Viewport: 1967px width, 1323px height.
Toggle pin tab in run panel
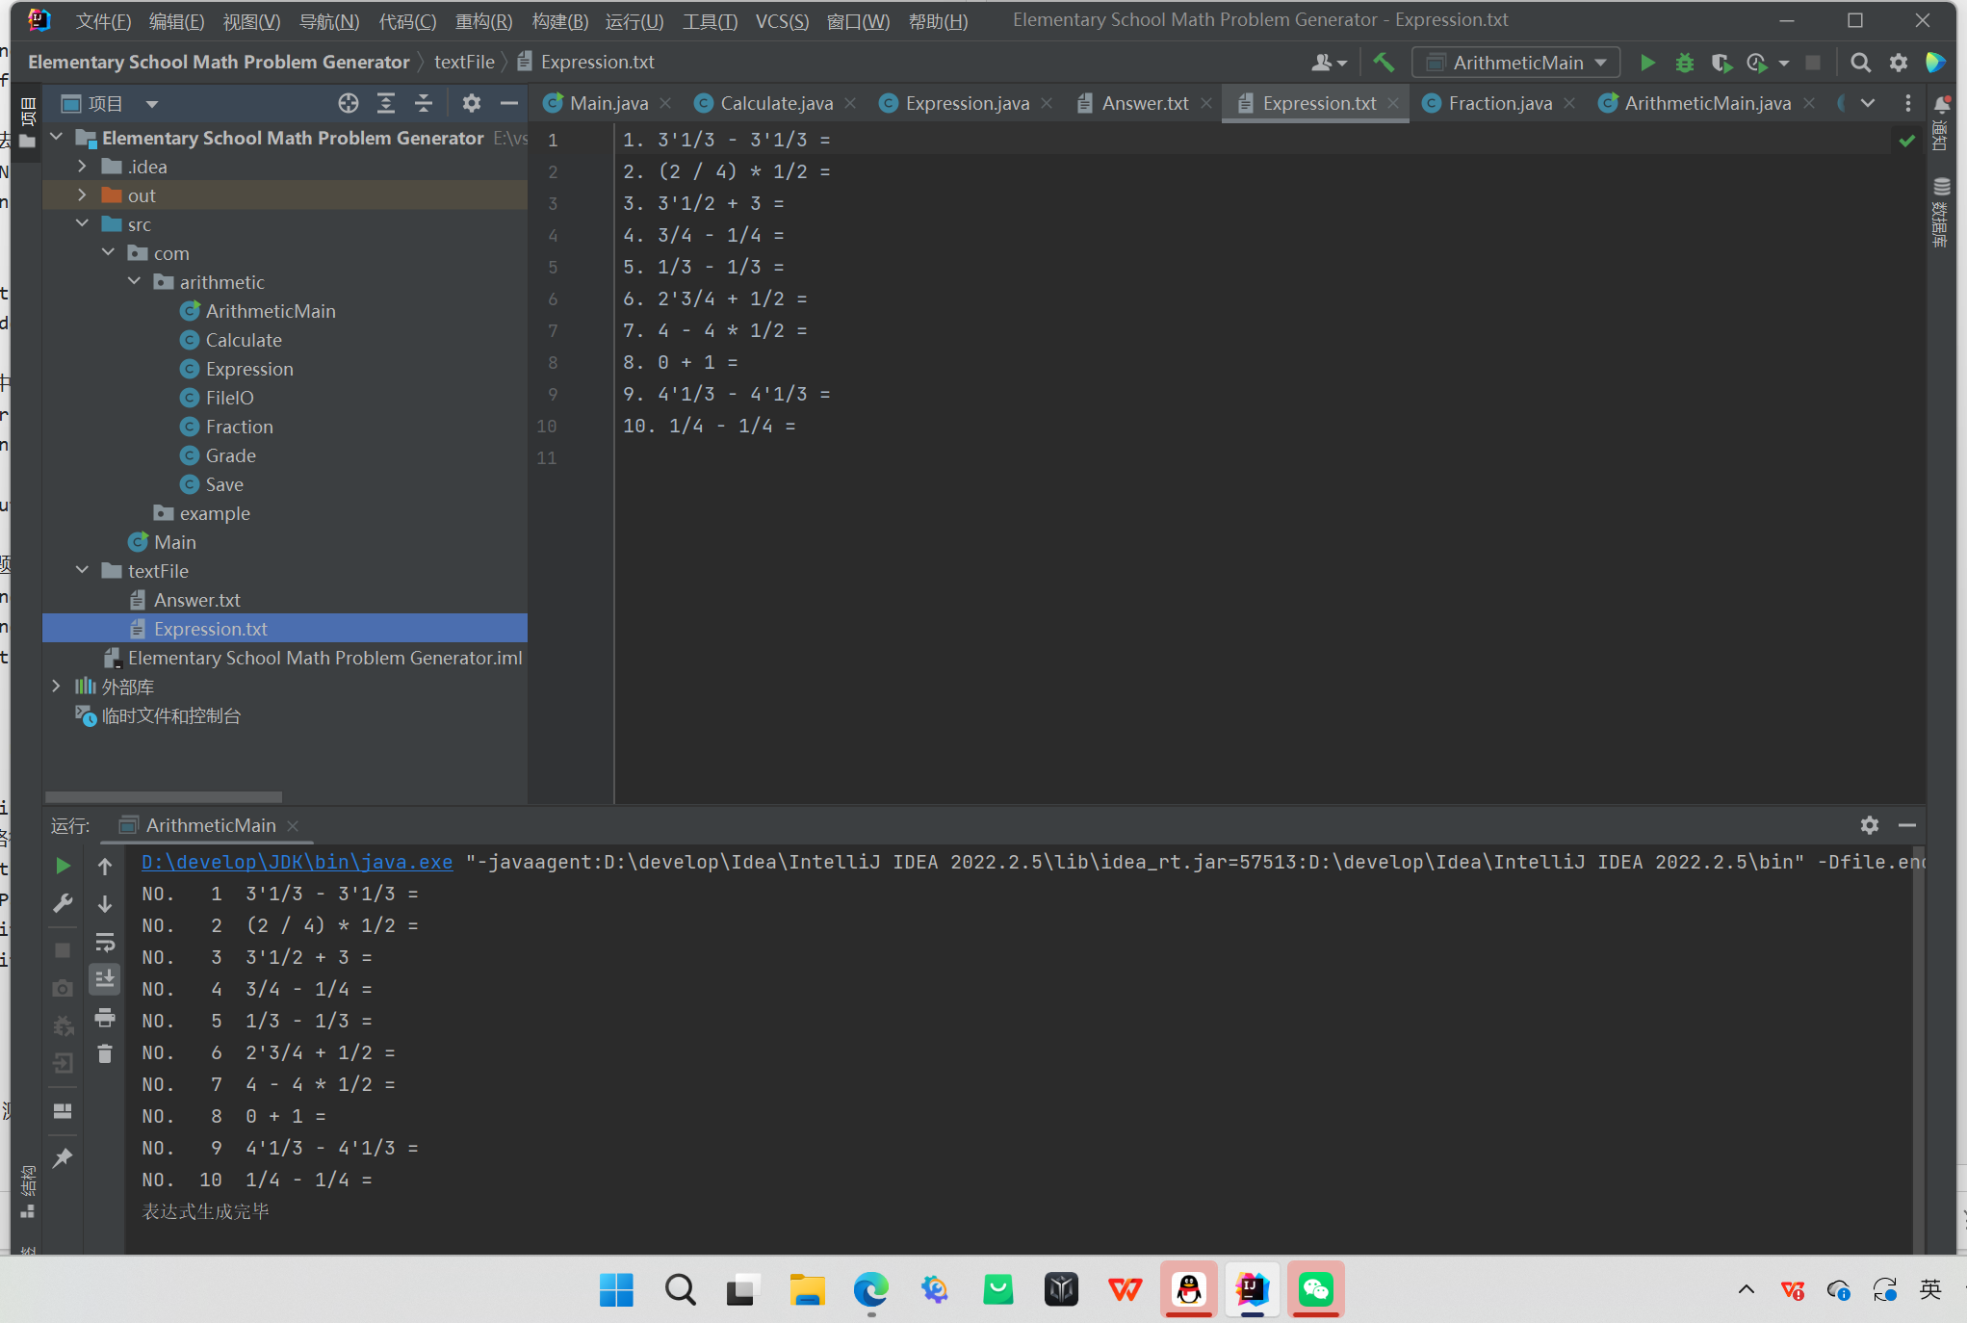pyautogui.click(x=63, y=1157)
